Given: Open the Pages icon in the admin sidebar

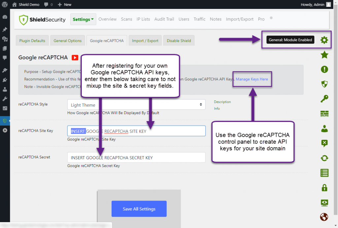Looking at the screenshot, I should (5, 49).
